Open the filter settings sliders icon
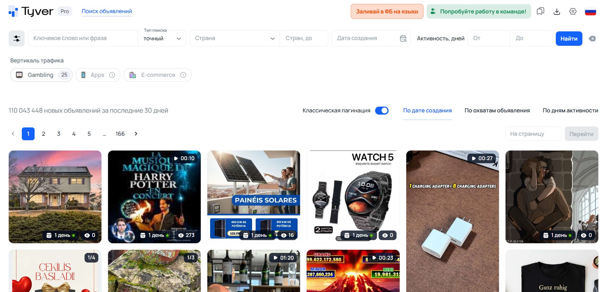Screen dimensions: 608x292 point(17,38)
